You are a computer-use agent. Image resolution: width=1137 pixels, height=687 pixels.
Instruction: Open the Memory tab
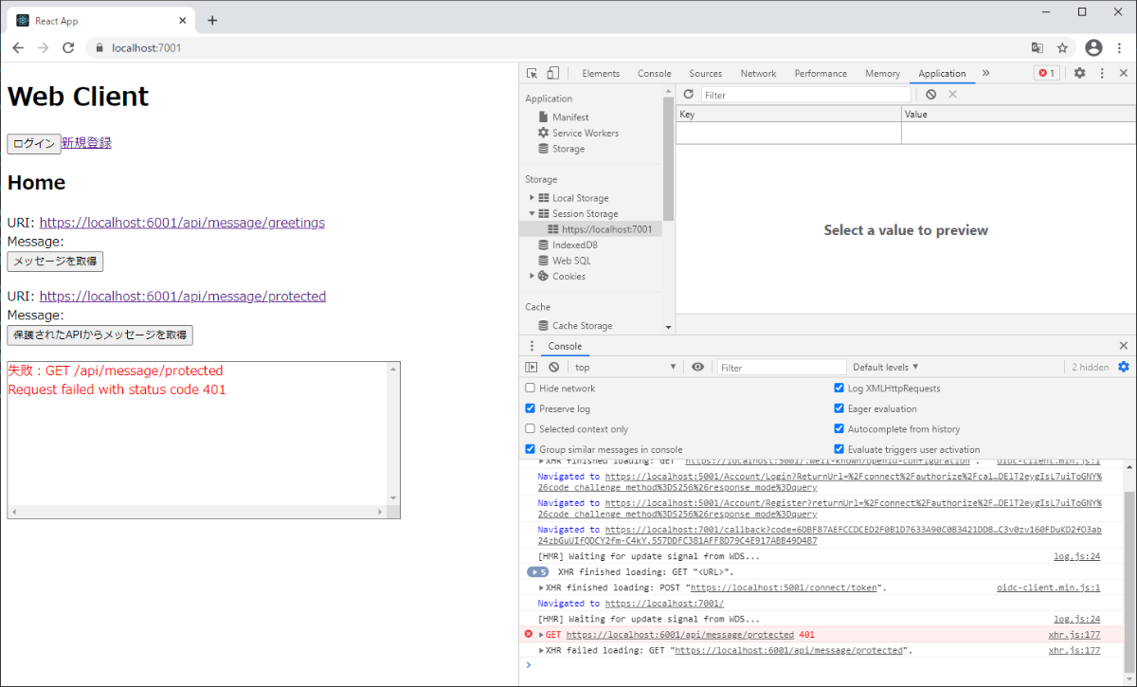click(x=882, y=73)
